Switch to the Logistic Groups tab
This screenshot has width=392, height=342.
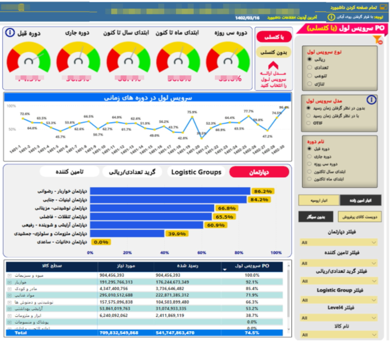point(196,172)
